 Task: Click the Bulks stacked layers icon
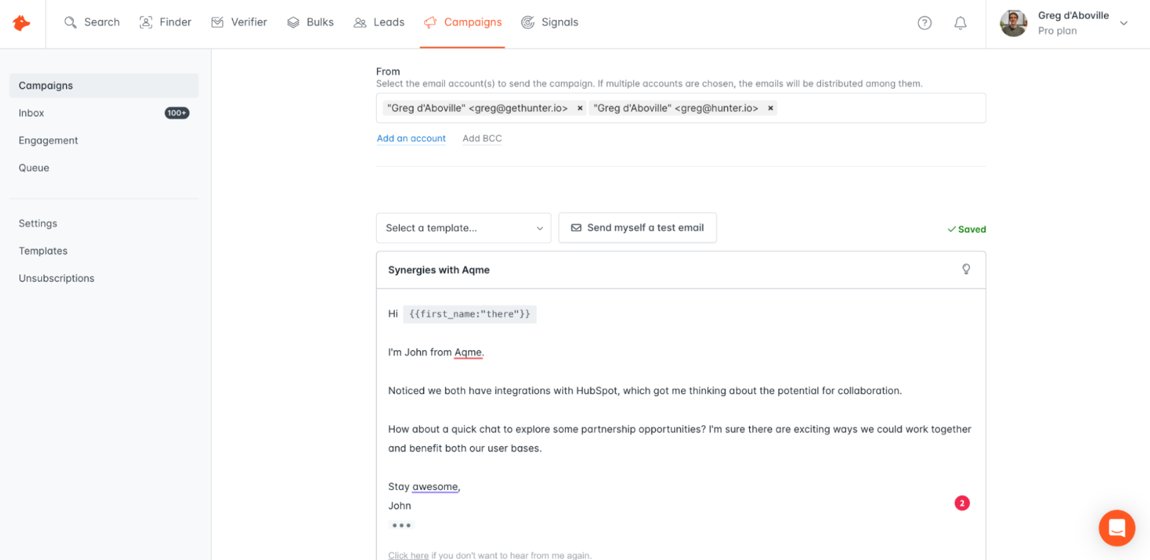(293, 23)
